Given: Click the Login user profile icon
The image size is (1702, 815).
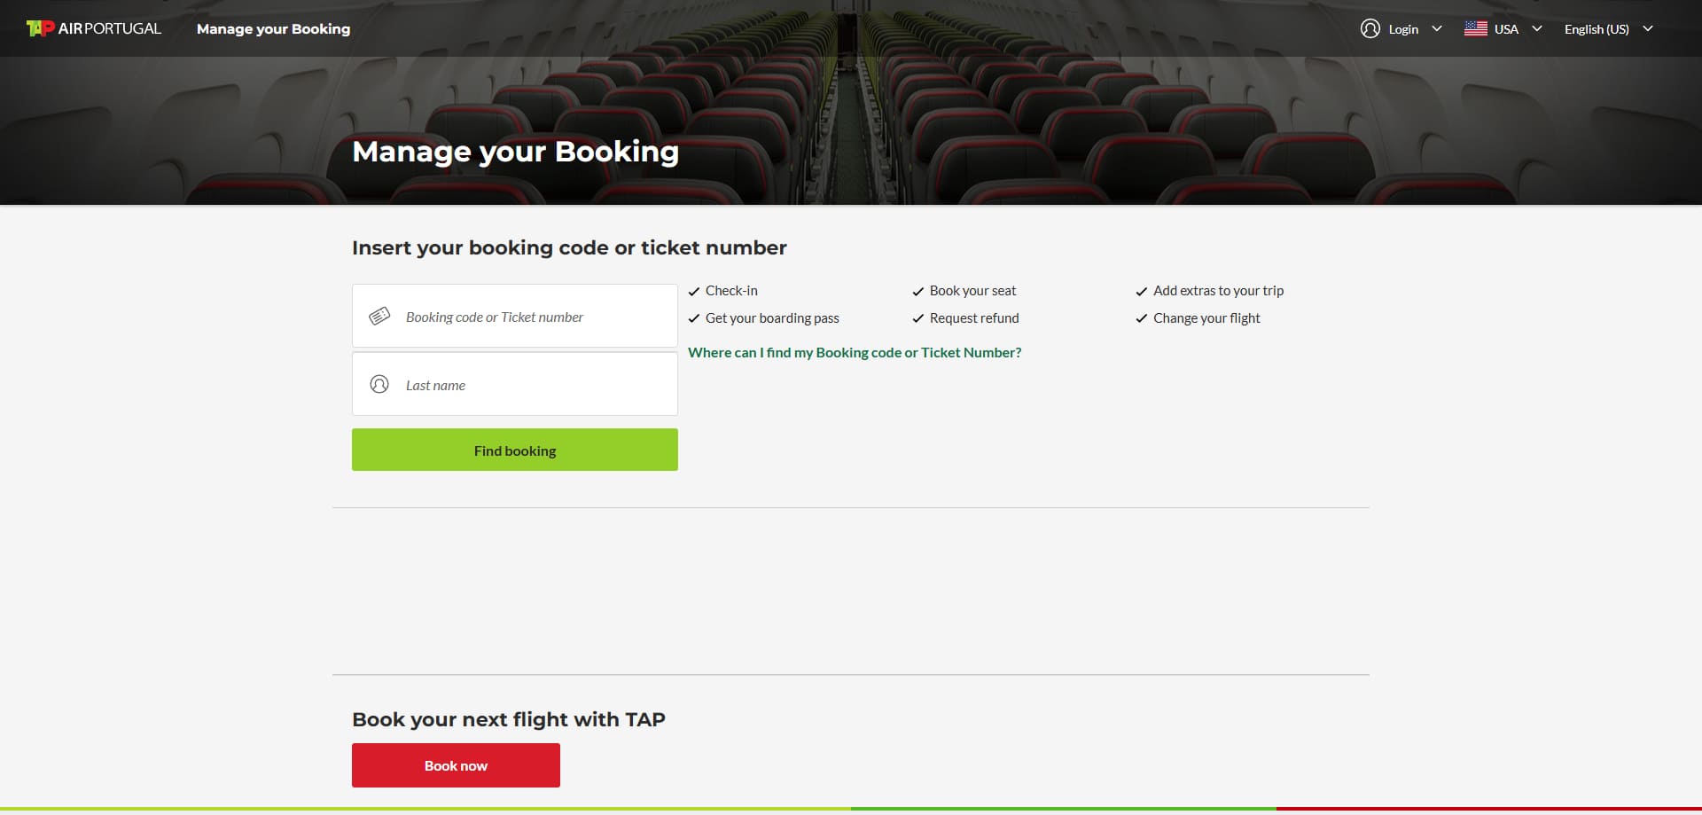Looking at the screenshot, I should (1370, 28).
